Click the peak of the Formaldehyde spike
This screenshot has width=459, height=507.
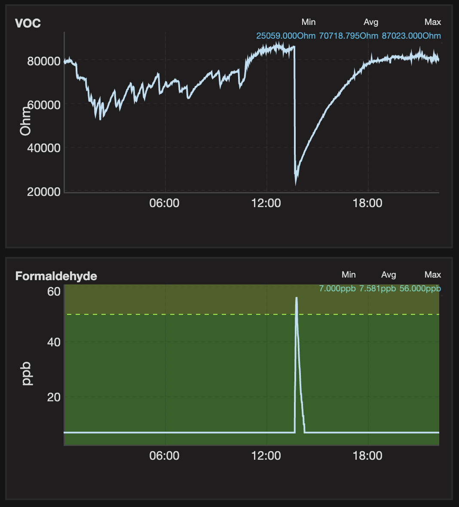296,298
